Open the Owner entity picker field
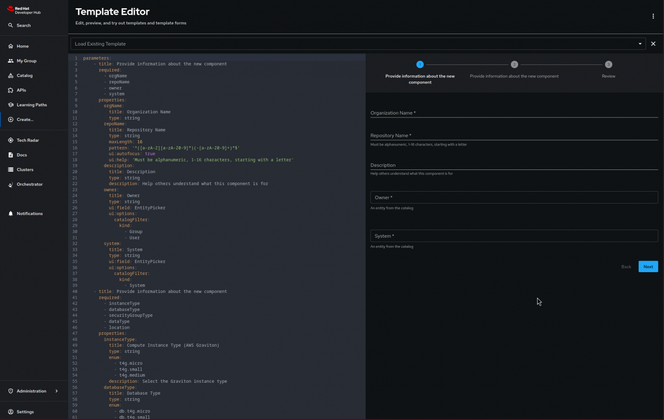Image resolution: width=664 pixels, height=420 pixels. 514,198
